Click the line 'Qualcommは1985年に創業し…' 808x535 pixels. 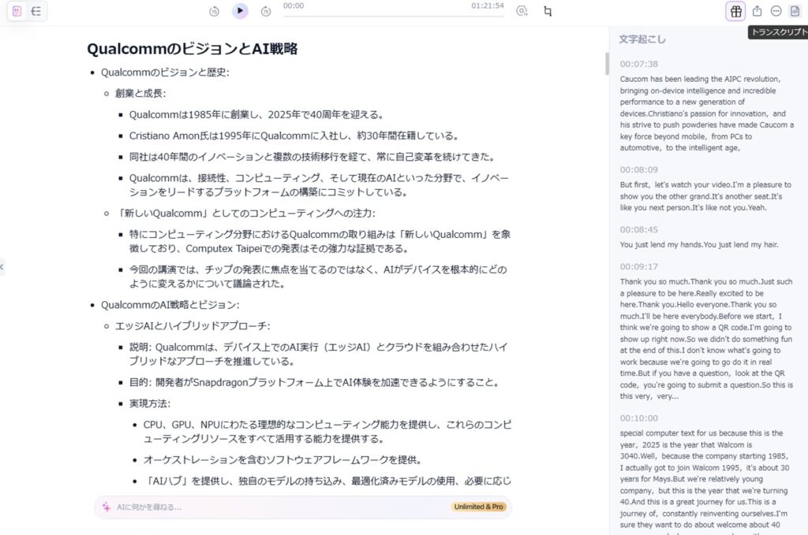(256, 114)
